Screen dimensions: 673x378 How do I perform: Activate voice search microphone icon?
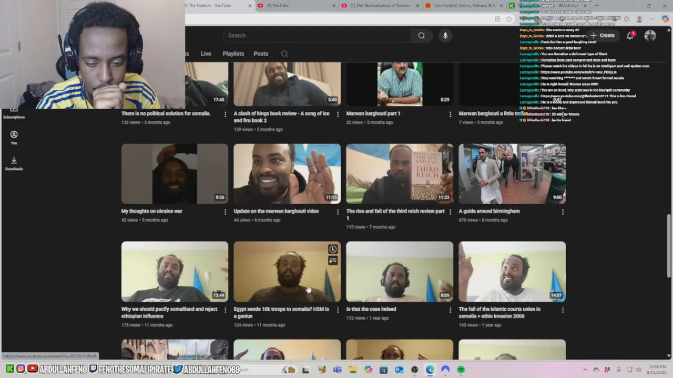point(445,36)
